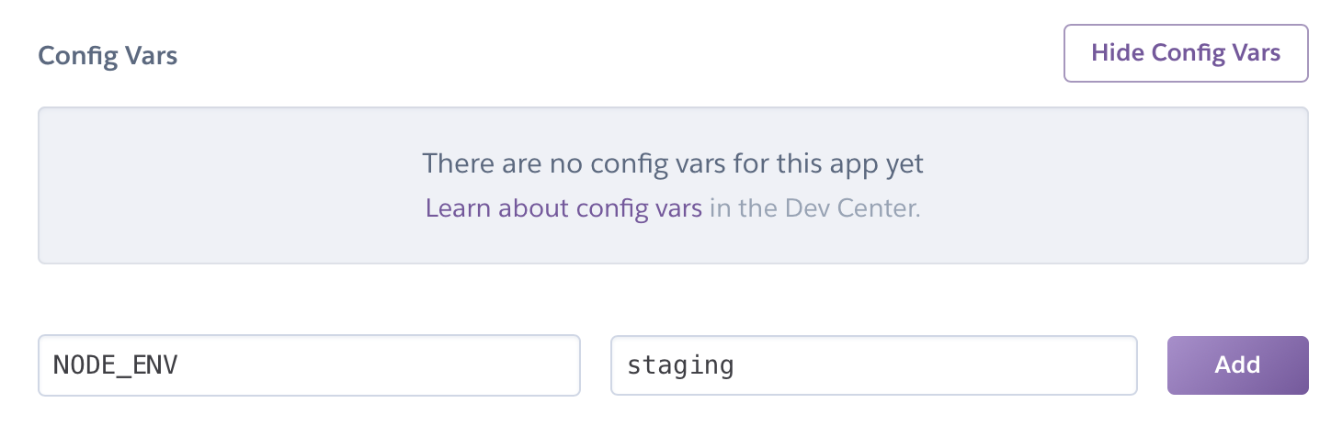Focus the NODE_ENV key input field
The height and width of the screenshot is (437, 1331).
click(309, 365)
